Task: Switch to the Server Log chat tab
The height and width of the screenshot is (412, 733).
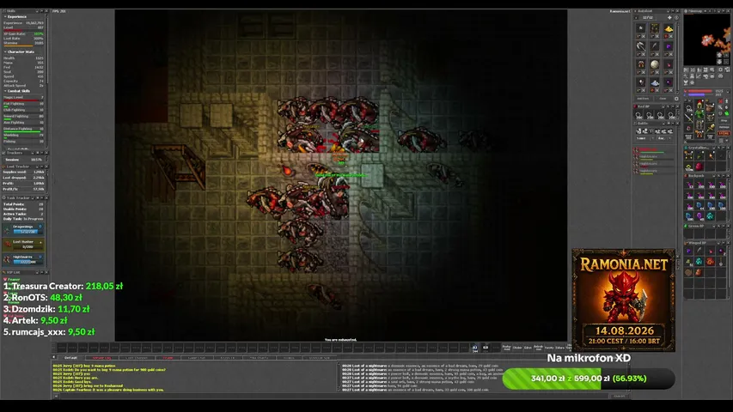Action: coord(102,358)
